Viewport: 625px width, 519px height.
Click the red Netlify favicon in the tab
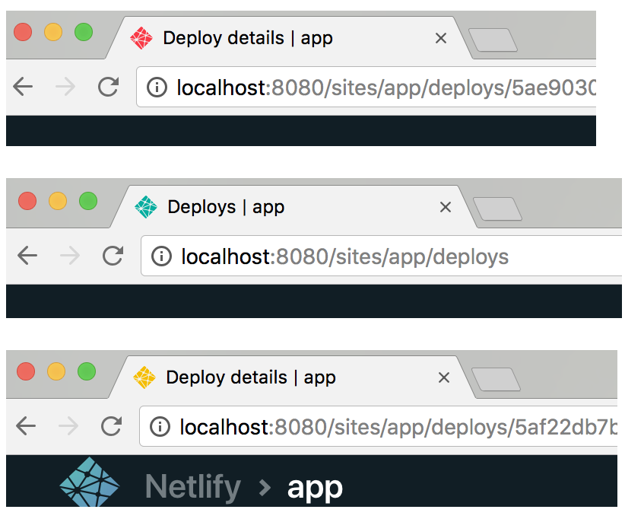142,38
